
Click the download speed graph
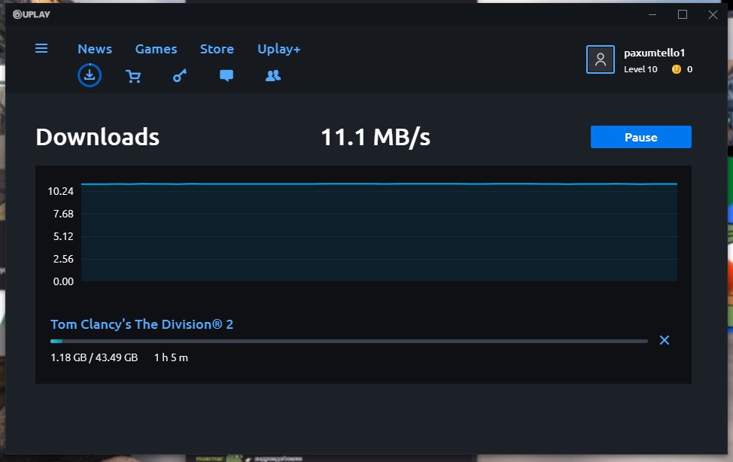379,232
